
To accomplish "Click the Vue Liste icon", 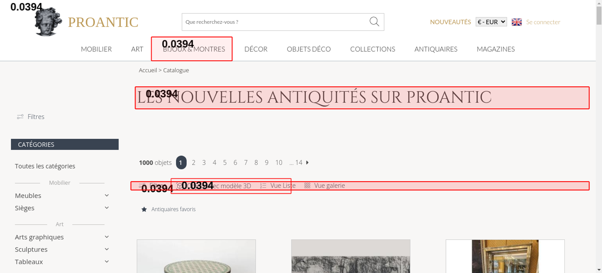I will [x=263, y=186].
